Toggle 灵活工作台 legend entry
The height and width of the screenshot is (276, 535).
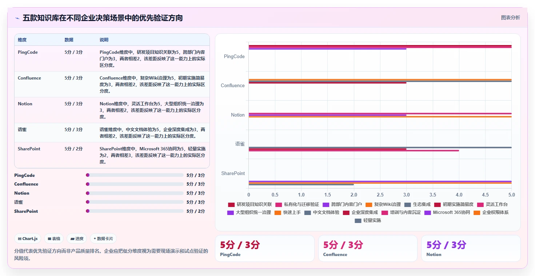(x=492, y=204)
